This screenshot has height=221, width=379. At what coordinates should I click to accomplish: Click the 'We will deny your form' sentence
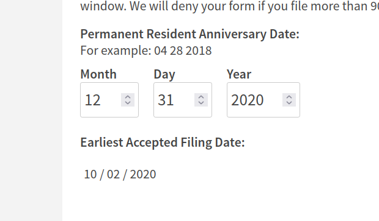tap(254, 6)
